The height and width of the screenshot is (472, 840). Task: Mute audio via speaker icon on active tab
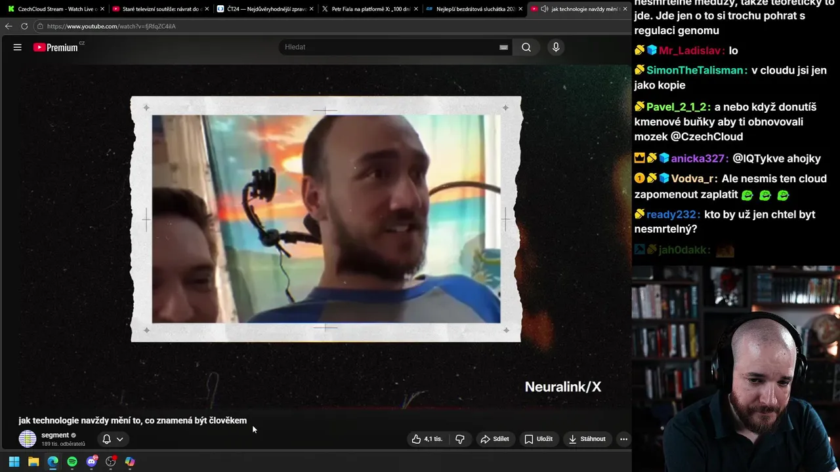click(x=545, y=9)
